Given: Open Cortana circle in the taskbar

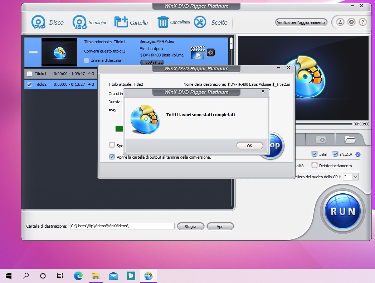Looking at the screenshot, I should 43,276.
